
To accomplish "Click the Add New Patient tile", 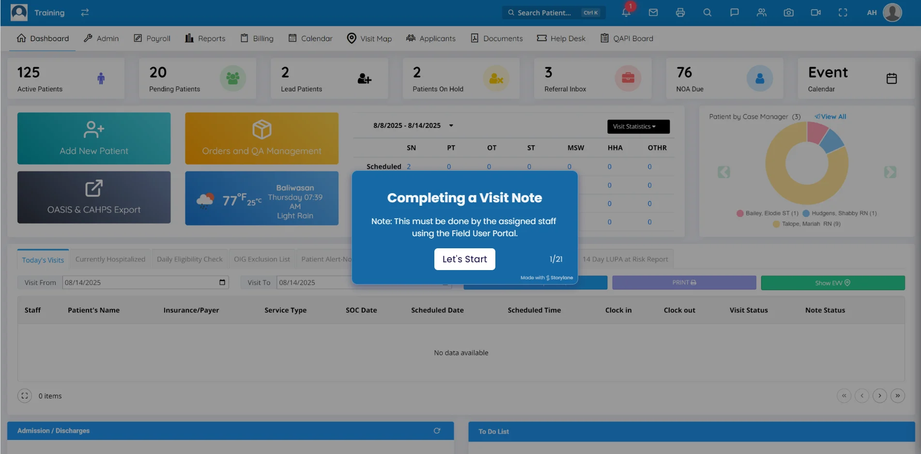I will (94, 138).
